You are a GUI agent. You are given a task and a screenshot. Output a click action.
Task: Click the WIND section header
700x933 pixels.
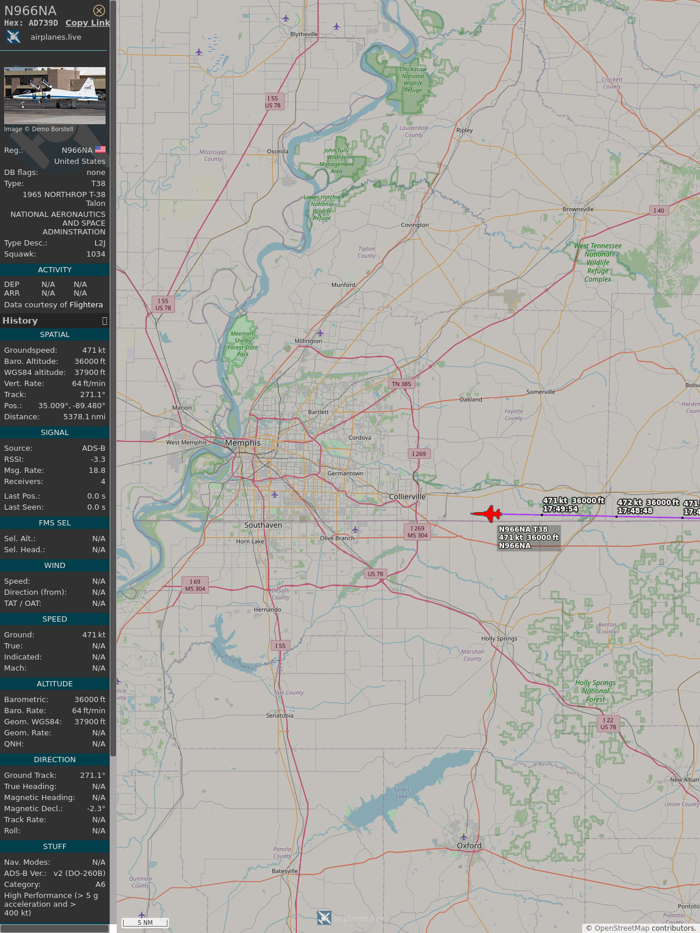click(x=55, y=566)
